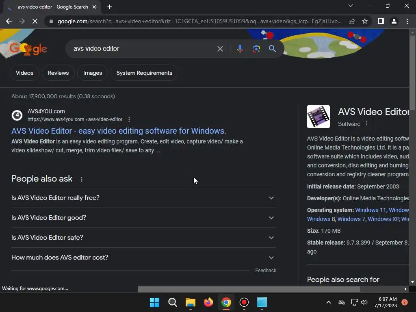The height and width of the screenshot is (312, 416).
Task: Filter results by Videos
Action: click(x=24, y=73)
